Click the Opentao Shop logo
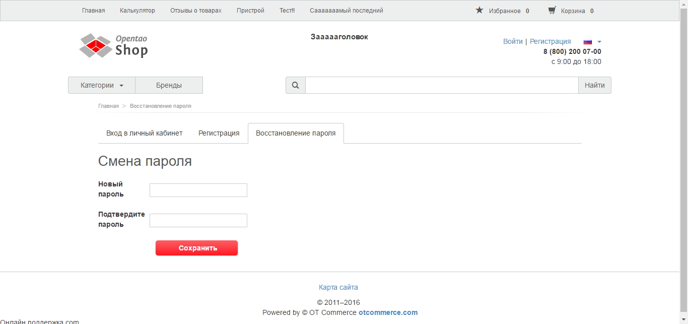This screenshot has height=324, width=688. point(113,45)
